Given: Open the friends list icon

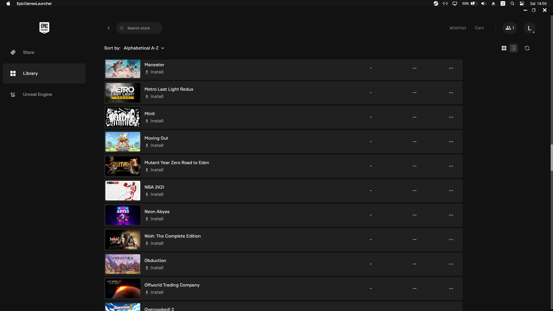Looking at the screenshot, I should (x=510, y=28).
